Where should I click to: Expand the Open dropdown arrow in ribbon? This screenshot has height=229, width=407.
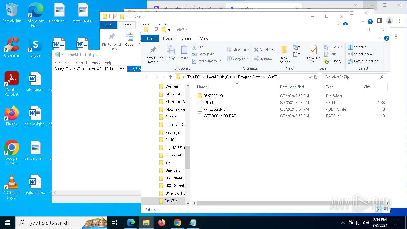point(341,47)
